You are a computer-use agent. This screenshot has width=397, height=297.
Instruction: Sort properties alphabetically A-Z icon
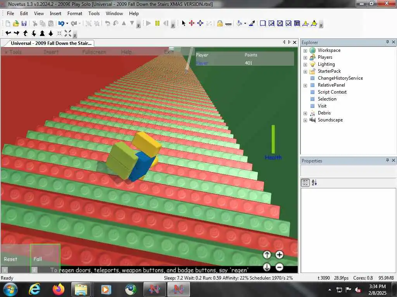[x=314, y=183]
